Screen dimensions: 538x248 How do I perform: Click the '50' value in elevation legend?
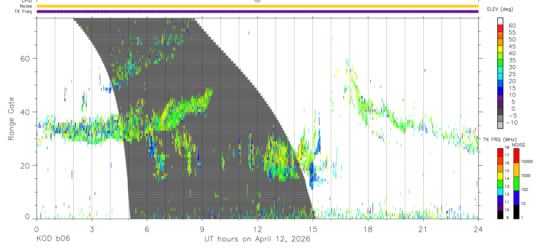click(x=512, y=39)
